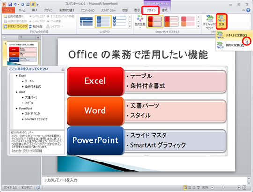This screenshot has height=192, width=253.
Task: Switch to the 画面切り替え tab
Action: (67, 10)
